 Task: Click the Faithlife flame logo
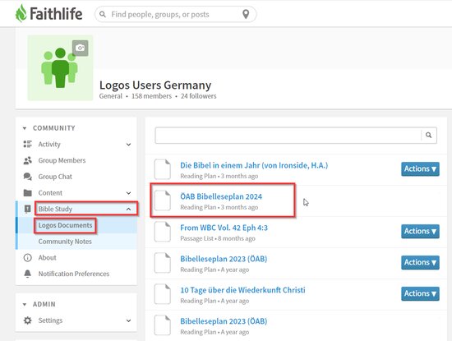tap(21, 13)
